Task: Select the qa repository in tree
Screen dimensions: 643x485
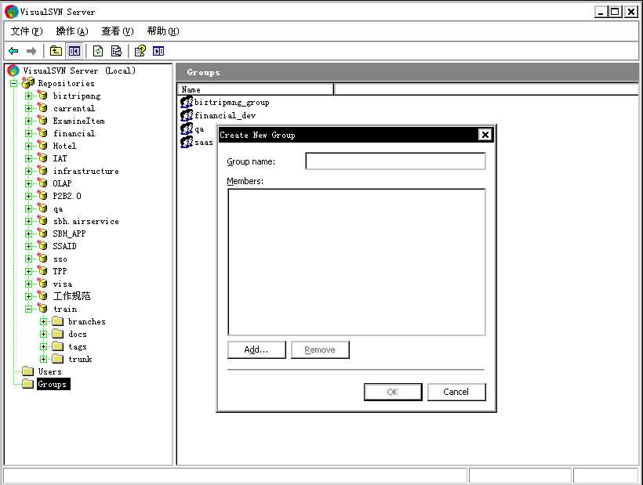Action: [x=58, y=209]
